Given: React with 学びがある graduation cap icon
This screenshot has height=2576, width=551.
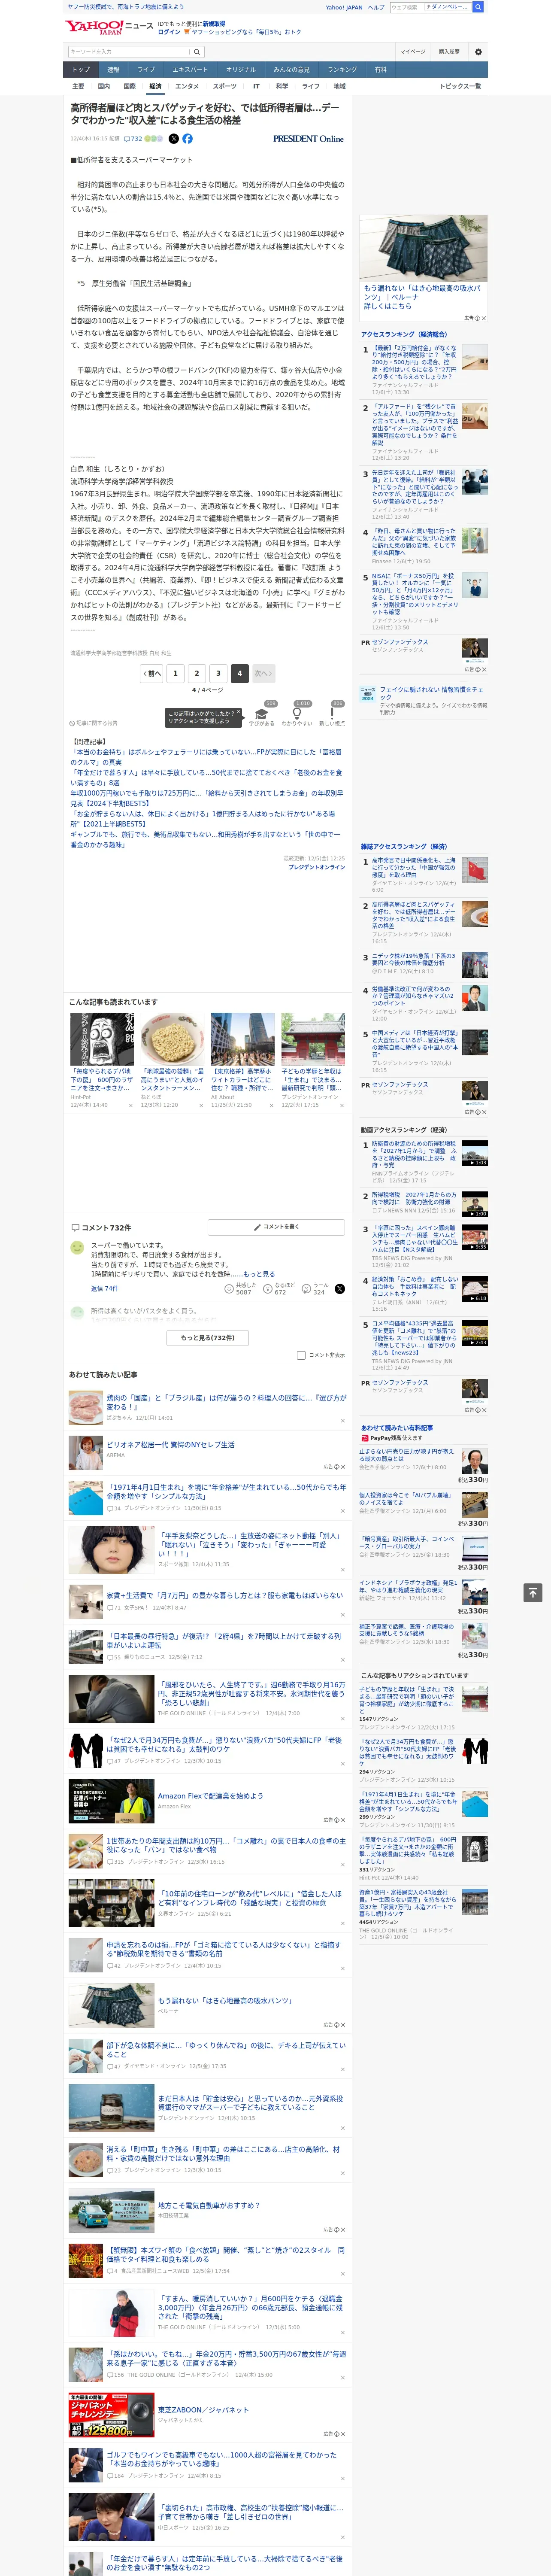Looking at the screenshot, I should (x=262, y=714).
